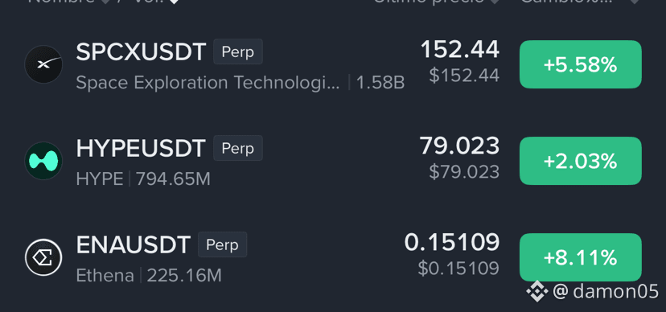Select the Perp badge beside HYPEUSDT
666x312 pixels.
pos(238,148)
